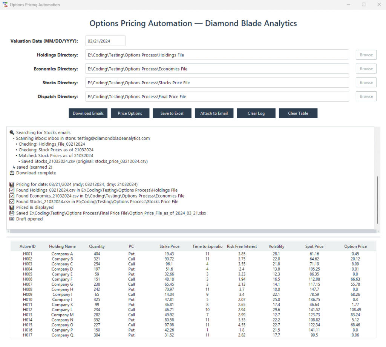Click the Strike Price column header
Screen dimensions: 386x347
pyautogui.click(x=169, y=246)
